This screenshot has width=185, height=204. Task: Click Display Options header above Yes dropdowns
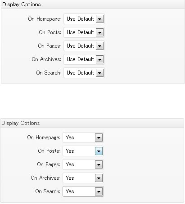coord(21,123)
